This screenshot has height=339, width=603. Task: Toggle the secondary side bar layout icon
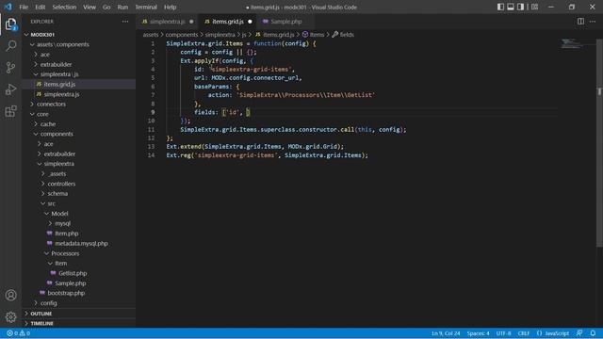click(x=520, y=7)
